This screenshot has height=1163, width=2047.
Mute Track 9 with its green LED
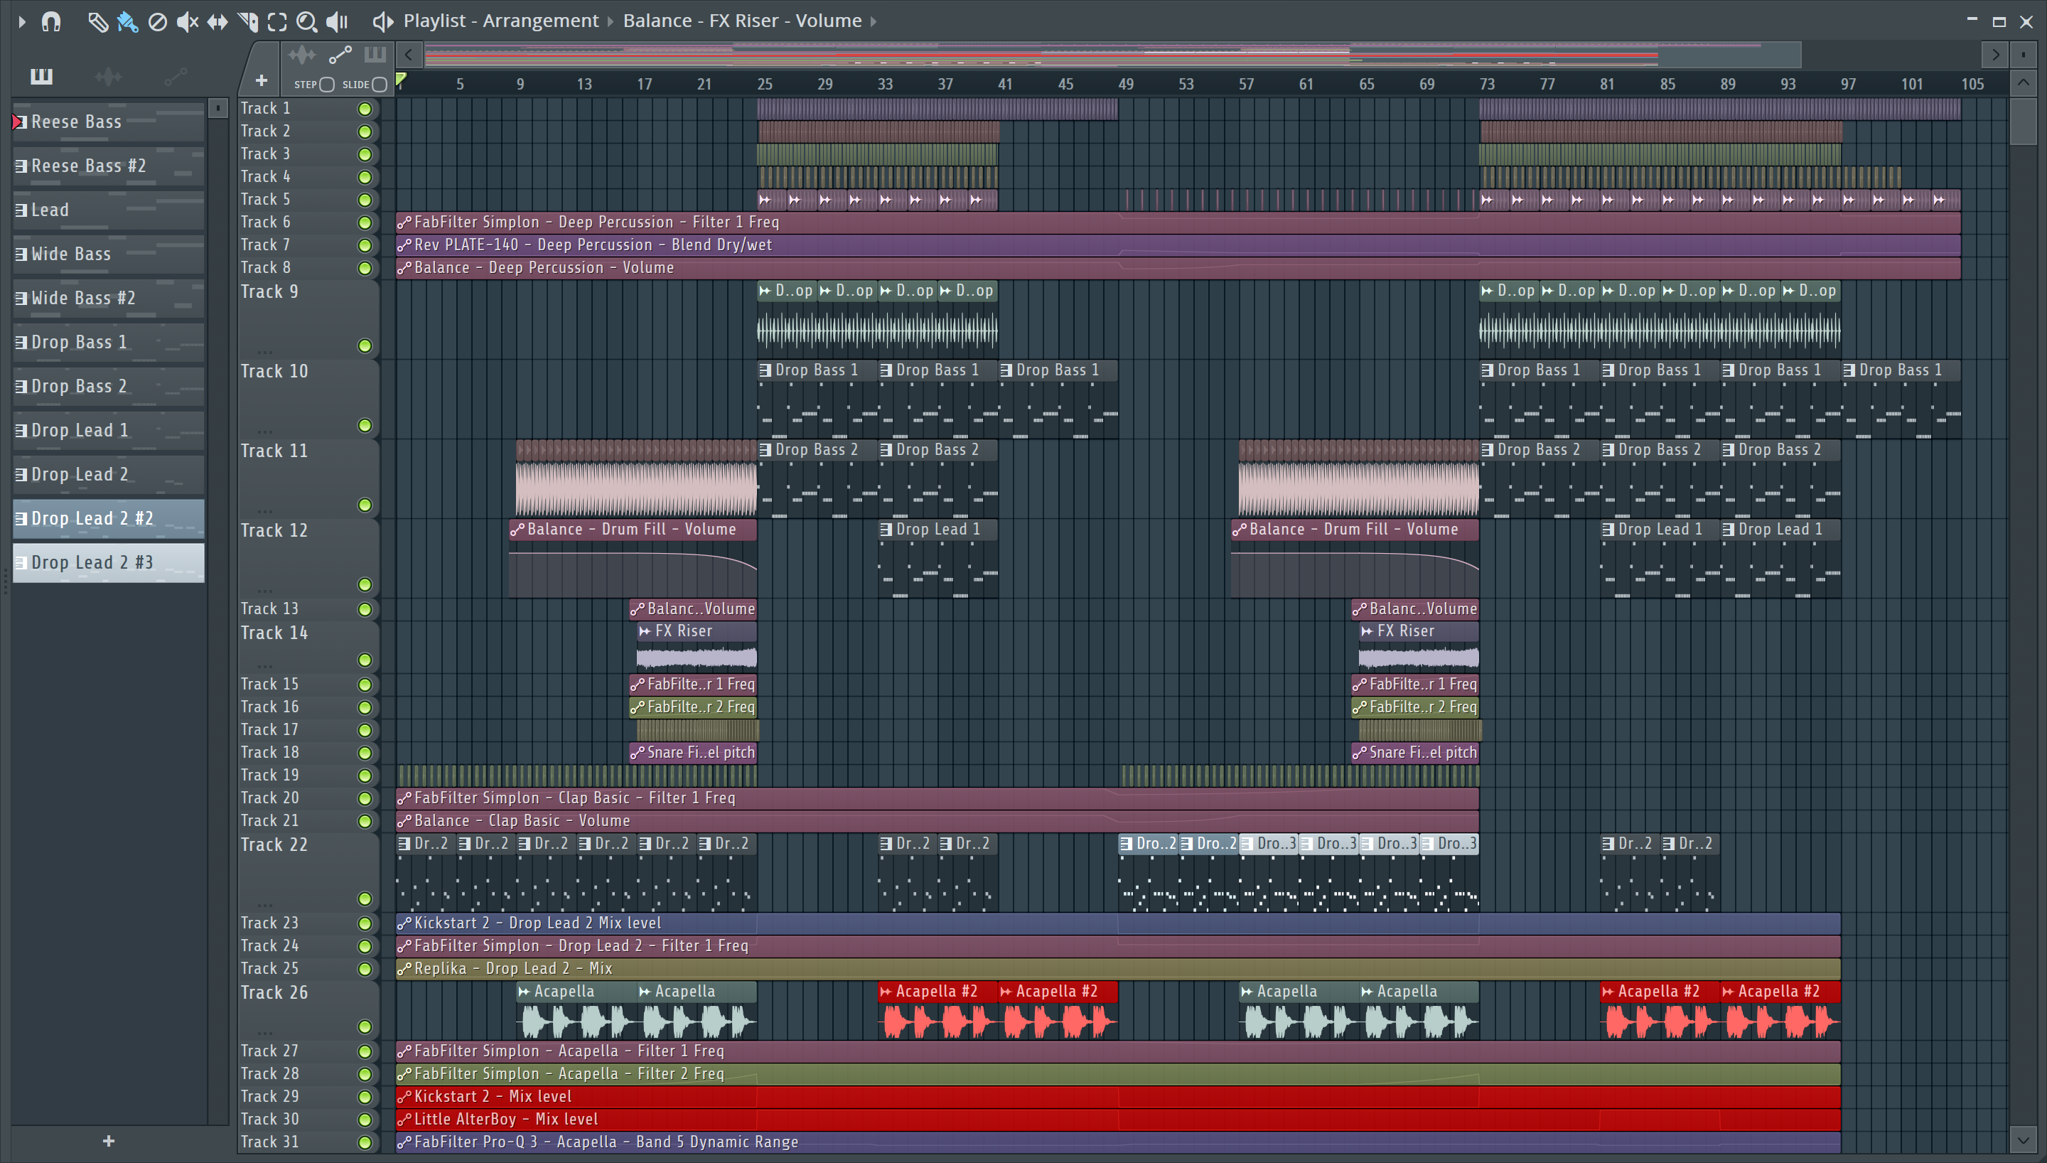pos(365,345)
